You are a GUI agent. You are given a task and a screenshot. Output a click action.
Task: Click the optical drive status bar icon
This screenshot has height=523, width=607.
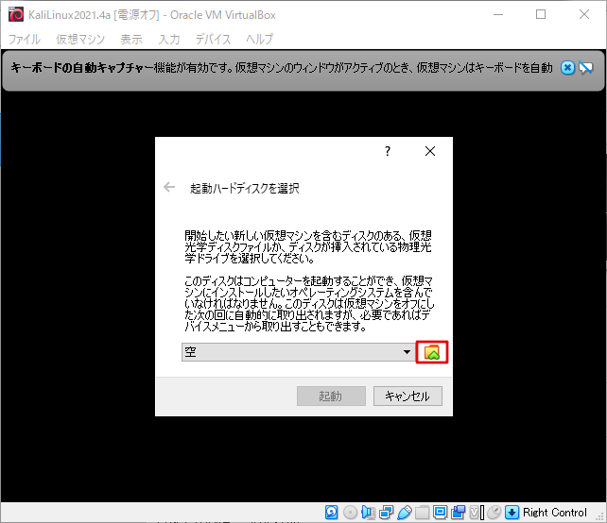tap(350, 513)
